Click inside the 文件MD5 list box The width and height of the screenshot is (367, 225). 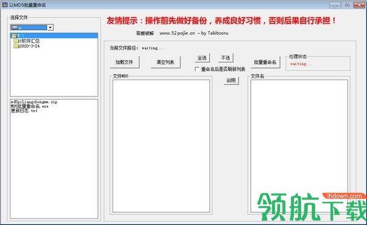tap(161, 146)
